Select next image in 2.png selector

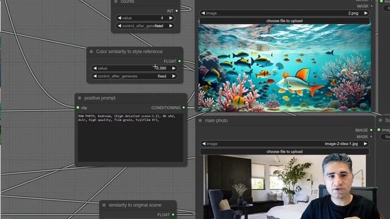pos(366,13)
